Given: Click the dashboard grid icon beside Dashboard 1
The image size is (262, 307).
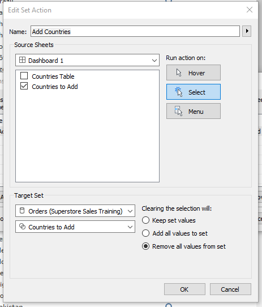Looking at the screenshot, I should pos(22,60).
